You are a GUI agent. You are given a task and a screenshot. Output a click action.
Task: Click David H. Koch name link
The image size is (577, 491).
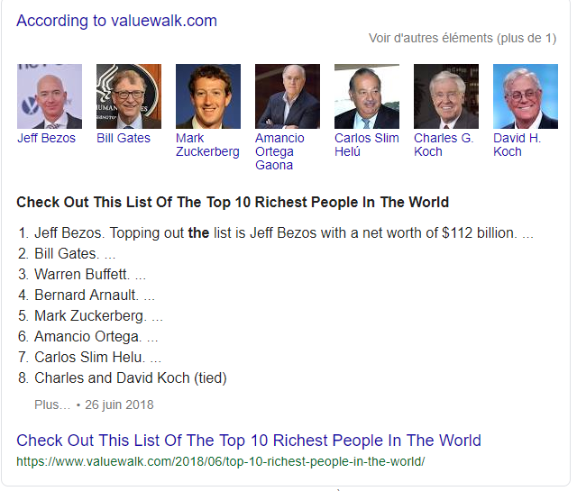(517, 145)
